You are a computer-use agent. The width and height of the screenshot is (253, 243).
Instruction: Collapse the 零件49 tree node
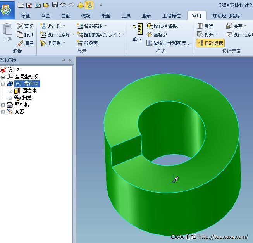point(3,84)
